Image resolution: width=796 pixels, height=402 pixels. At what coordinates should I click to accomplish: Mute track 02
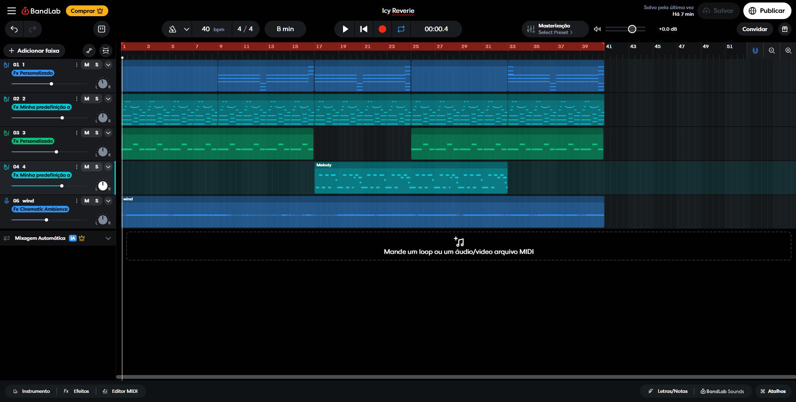pos(87,99)
